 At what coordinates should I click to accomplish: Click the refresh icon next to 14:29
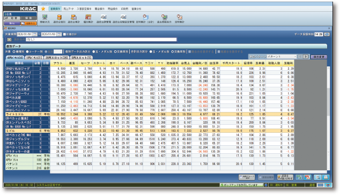[327, 34]
